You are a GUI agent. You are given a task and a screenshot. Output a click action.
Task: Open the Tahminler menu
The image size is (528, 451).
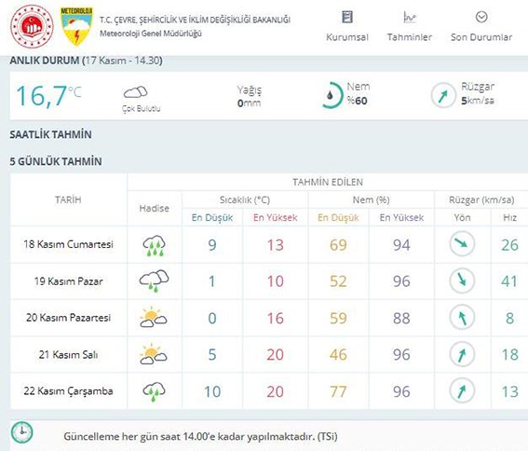point(410,37)
